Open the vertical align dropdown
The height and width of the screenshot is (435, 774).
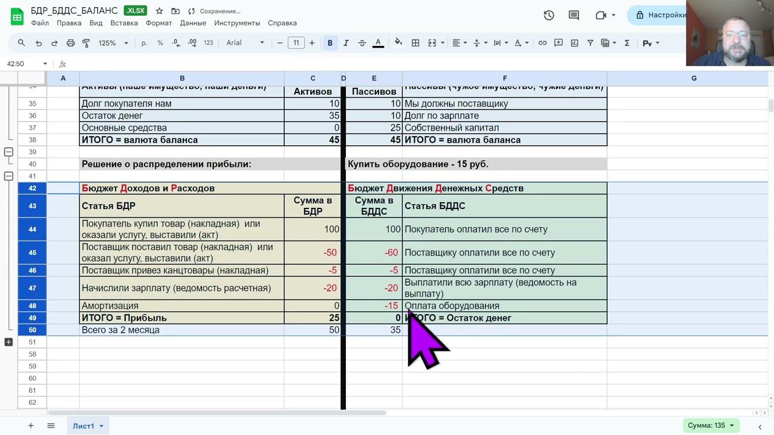tap(480, 43)
